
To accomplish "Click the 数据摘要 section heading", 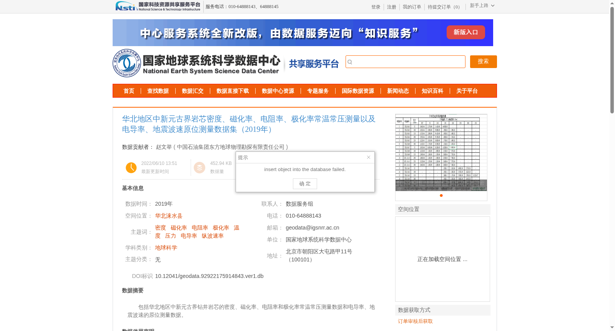I will click(133, 291).
